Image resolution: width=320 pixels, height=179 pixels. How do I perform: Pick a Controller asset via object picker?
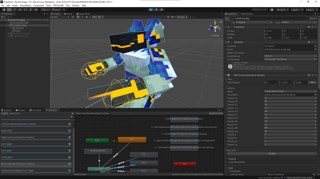[x=316, y=46]
